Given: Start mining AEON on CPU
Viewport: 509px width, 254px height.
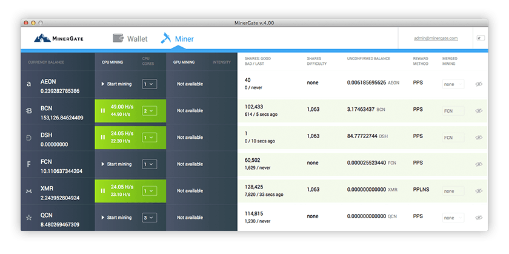Looking at the screenshot, I should [x=116, y=84].
